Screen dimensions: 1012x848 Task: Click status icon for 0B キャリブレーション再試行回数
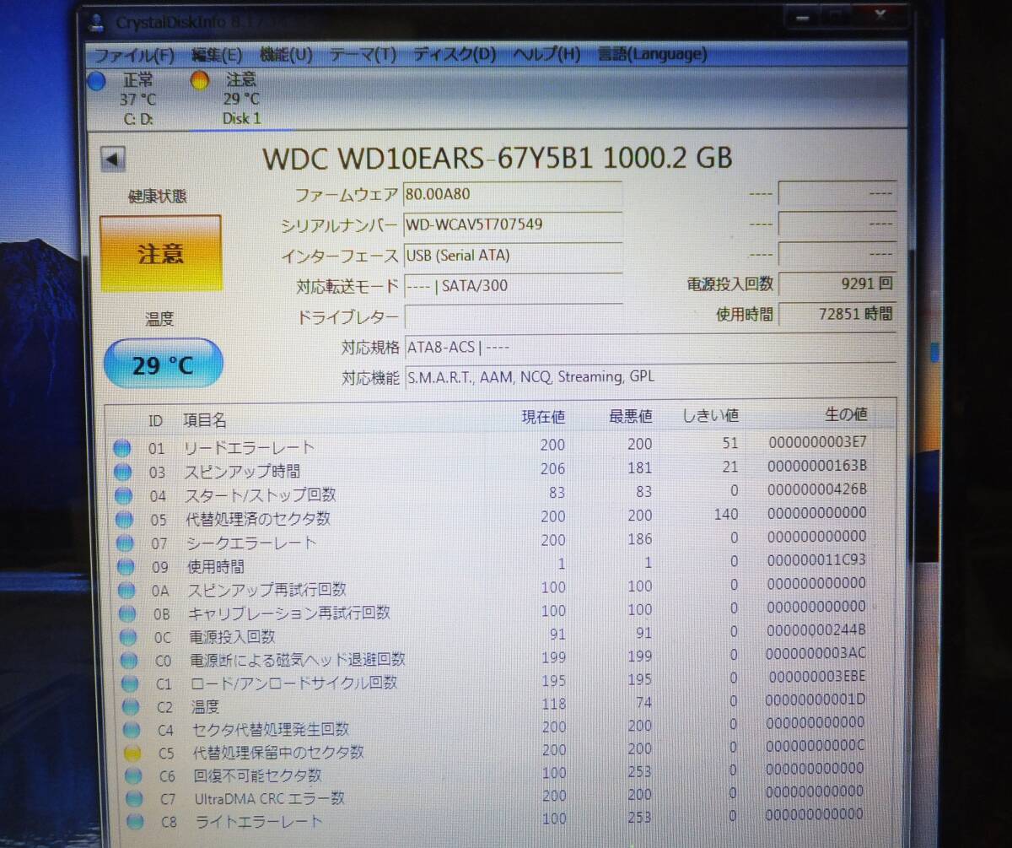click(127, 613)
